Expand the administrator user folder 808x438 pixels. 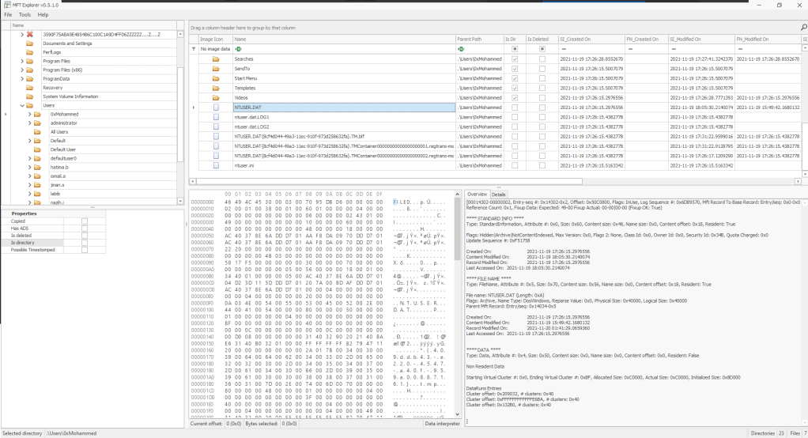(x=28, y=123)
